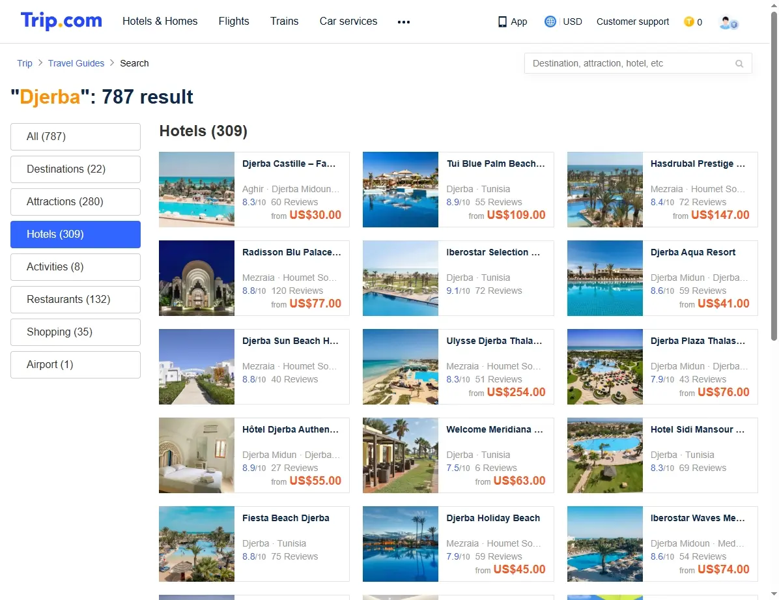The width and height of the screenshot is (779, 600).
Task: Filter by Attractions (280)
Action: (76, 202)
